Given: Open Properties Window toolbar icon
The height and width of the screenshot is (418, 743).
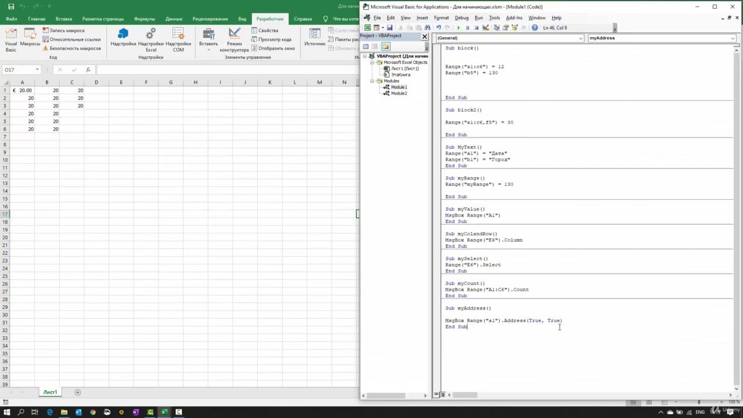Looking at the screenshot, I should pyautogui.click(x=506, y=27).
